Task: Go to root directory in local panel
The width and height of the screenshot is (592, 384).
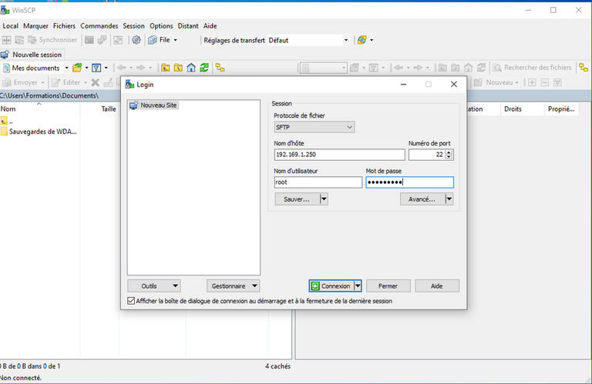Action: pyautogui.click(x=178, y=68)
